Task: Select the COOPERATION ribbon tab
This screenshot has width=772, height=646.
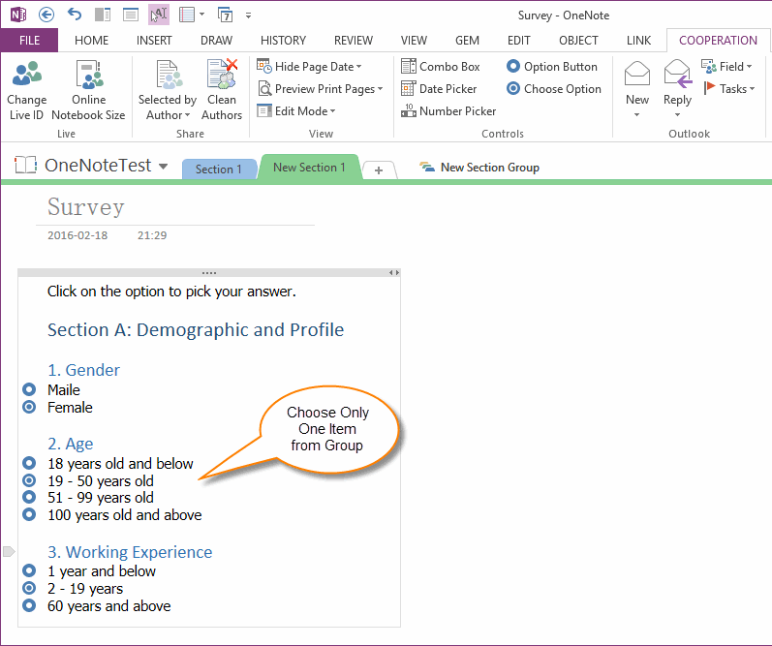Action: (x=718, y=41)
